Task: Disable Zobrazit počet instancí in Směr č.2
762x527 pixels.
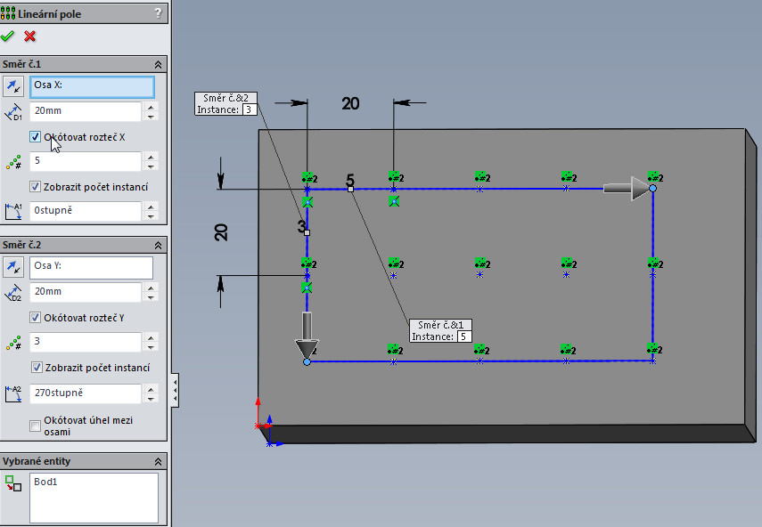Action: [35, 367]
